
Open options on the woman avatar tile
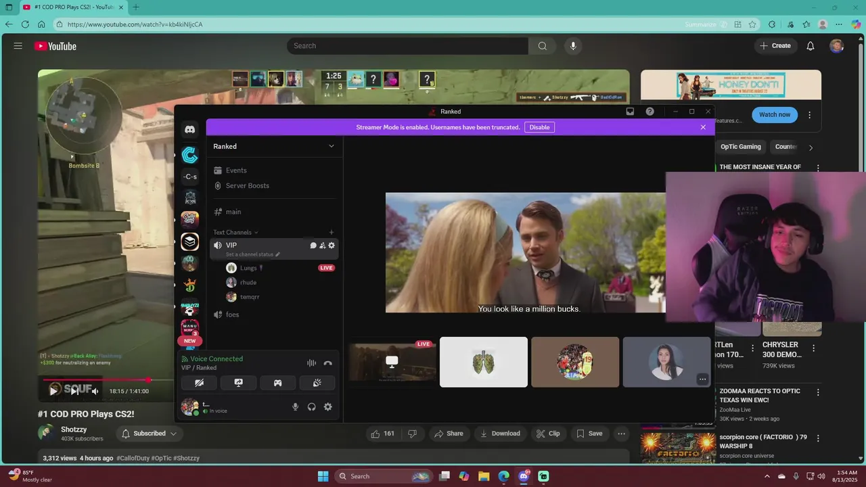point(702,379)
